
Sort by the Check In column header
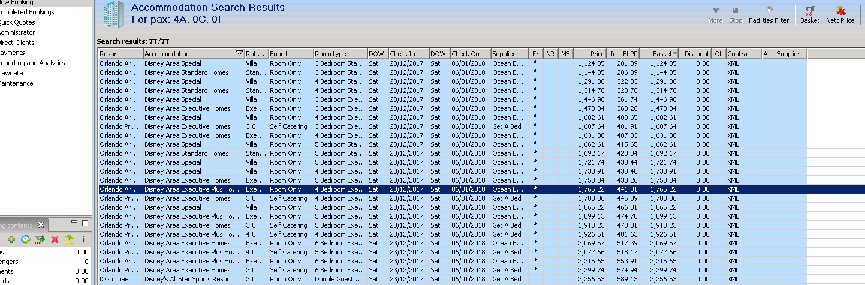409,54
